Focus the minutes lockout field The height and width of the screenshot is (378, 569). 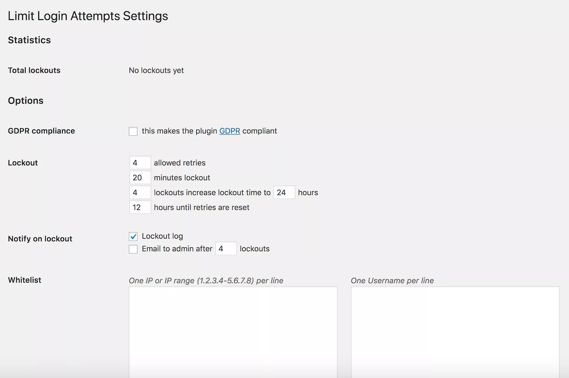coord(140,177)
